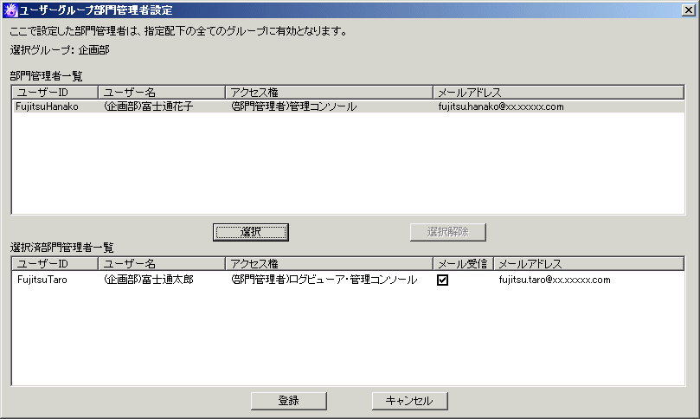Click the fujitsu.hanako@xx.xxxxxx.com email cell

(501, 106)
